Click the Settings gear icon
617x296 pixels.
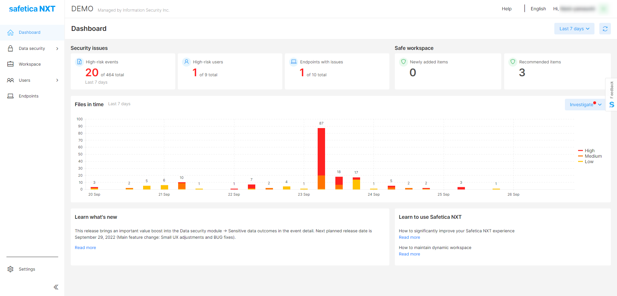coord(11,269)
